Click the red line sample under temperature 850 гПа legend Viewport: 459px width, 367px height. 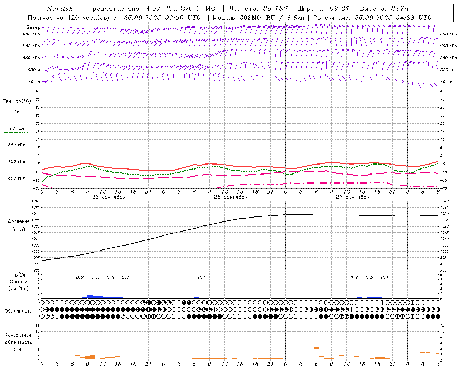click(x=16, y=148)
